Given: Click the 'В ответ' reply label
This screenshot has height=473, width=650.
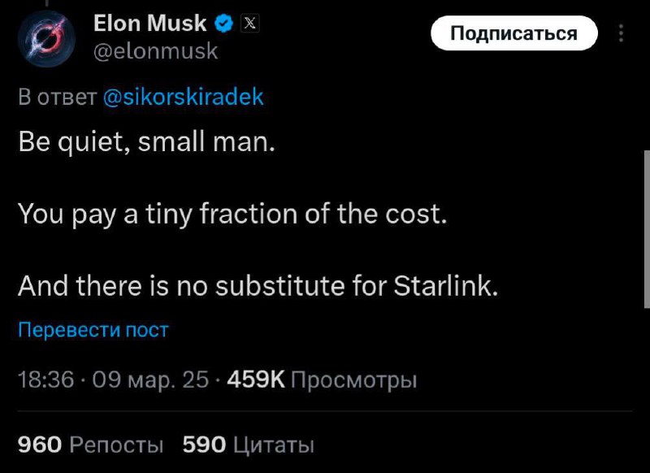Looking at the screenshot, I should point(58,97).
